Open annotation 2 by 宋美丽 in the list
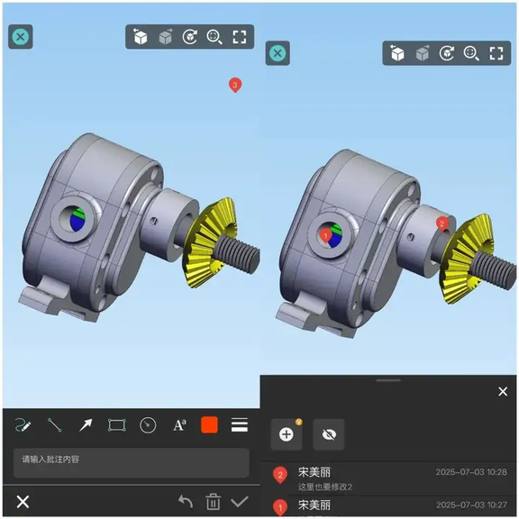 coord(389,478)
